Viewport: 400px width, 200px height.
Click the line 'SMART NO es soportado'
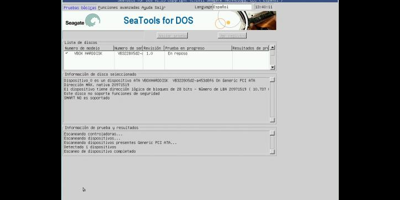(87, 98)
